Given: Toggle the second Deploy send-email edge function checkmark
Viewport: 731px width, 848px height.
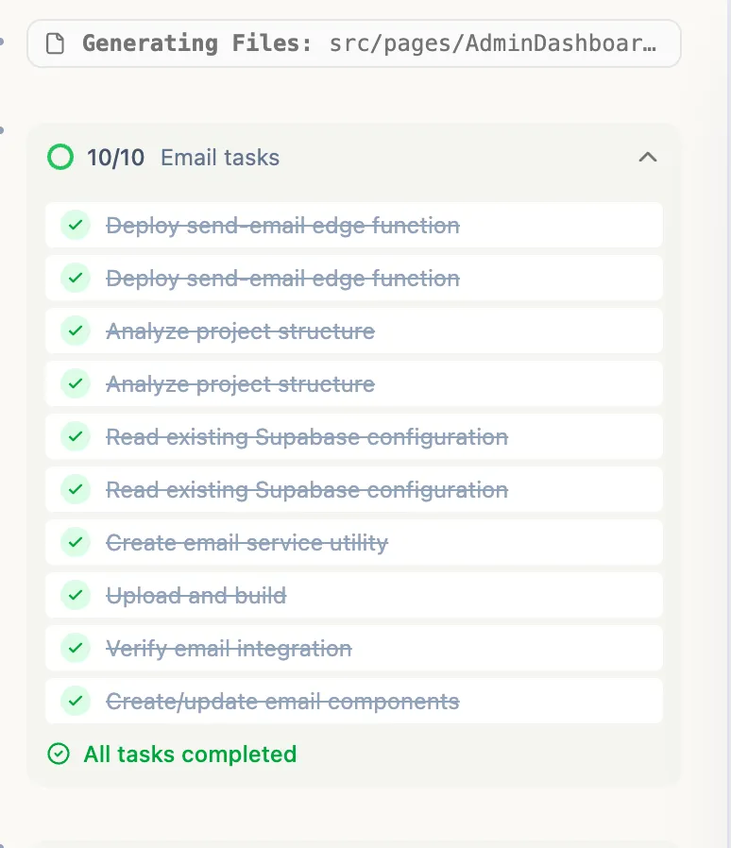Looking at the screenshot, I should click(76, 278).
